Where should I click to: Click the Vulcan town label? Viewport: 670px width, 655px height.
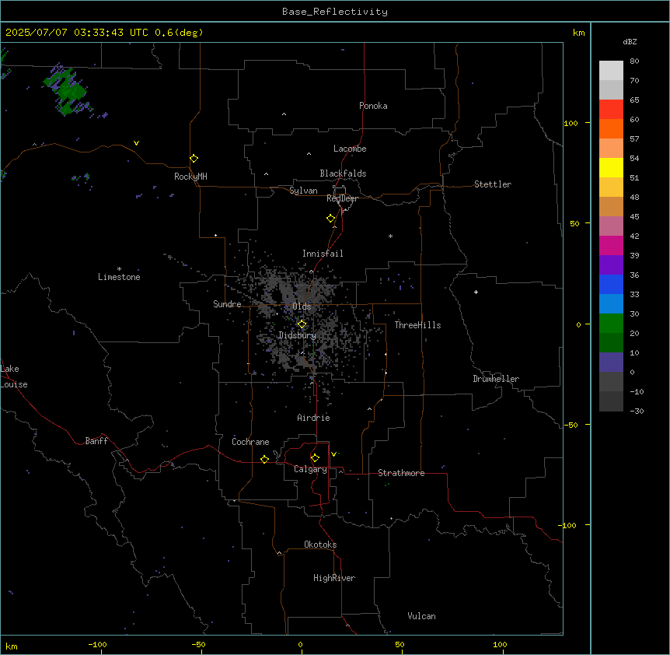tap(422, 616)
